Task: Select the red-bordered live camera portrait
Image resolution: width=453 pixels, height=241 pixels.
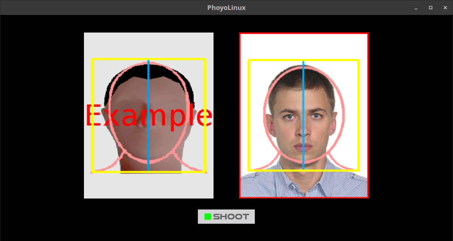Action: click(304, 116)
